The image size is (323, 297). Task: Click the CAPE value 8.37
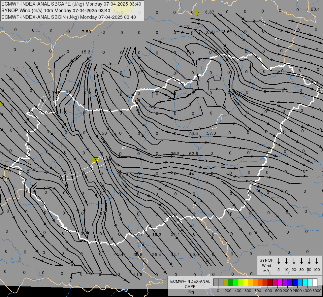(210, 12)
